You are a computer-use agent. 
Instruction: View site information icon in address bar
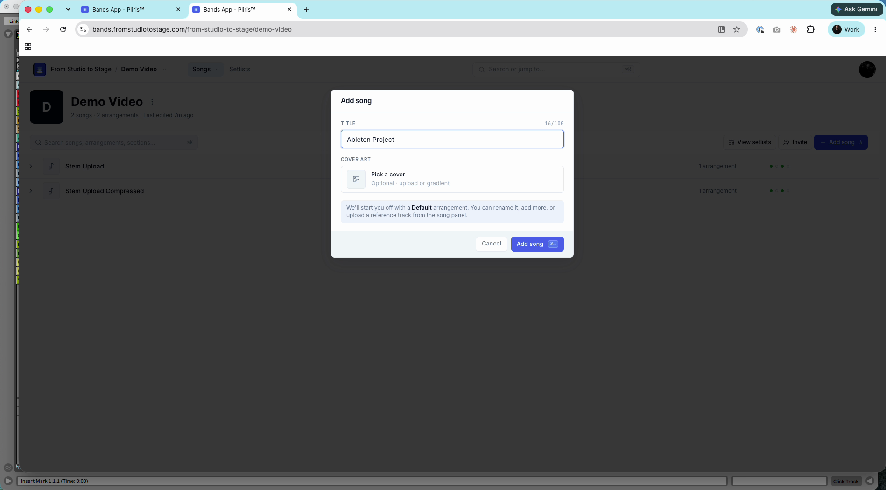[83, 29]
